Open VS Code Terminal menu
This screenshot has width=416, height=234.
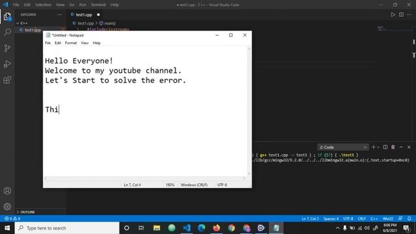[98, 5]
